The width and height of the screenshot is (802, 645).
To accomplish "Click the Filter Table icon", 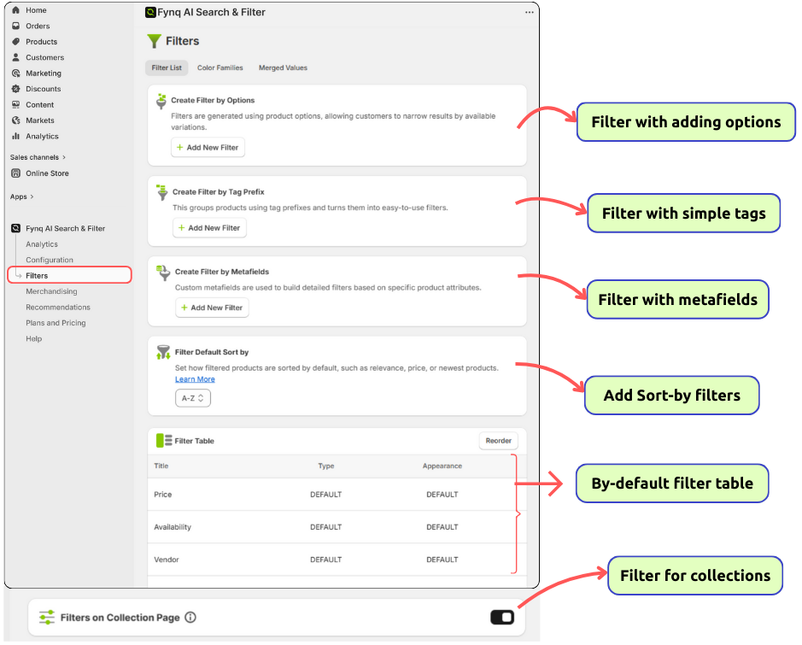I will pos(164,441).
